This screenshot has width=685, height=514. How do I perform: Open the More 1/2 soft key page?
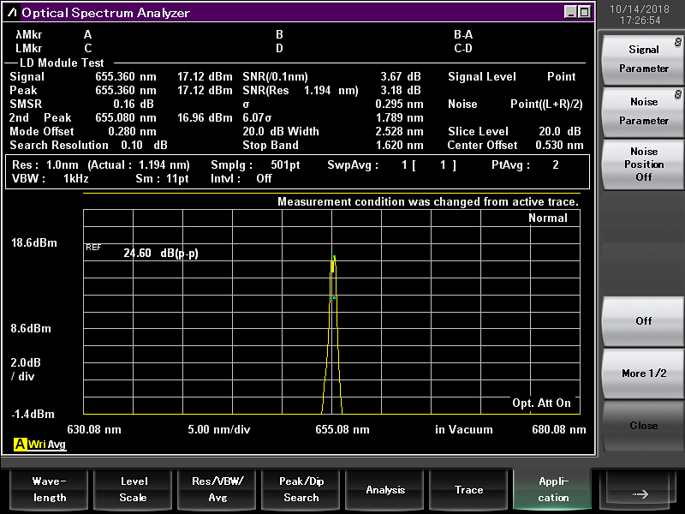click(x=642, y=374)
